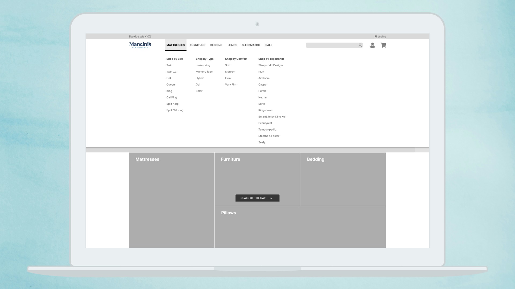Pick Very Firm comfort level
The height and width of the screenshot is (289, 515).
point(231,85)
